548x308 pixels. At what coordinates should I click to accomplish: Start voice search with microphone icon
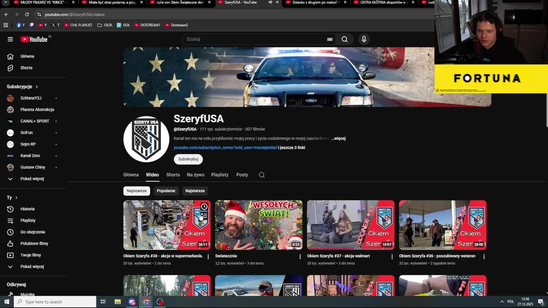click(364, 39)
